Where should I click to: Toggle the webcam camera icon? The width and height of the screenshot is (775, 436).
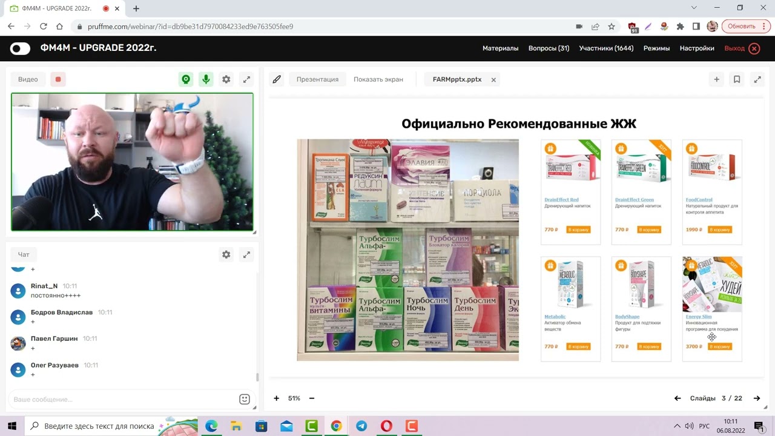[x=186, y=79]
